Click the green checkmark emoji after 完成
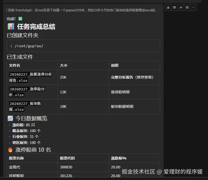 20,19
